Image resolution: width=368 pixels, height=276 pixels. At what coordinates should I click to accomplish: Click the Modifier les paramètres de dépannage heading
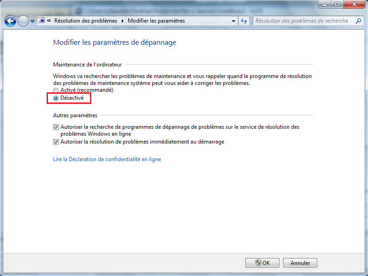tap(114, 42)
